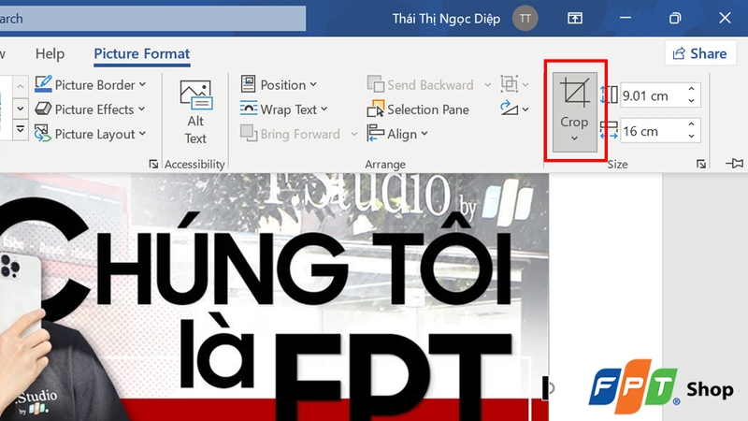
Task: Open the Group objects menu
Action: pyautogui.click(x=515, y=84)
